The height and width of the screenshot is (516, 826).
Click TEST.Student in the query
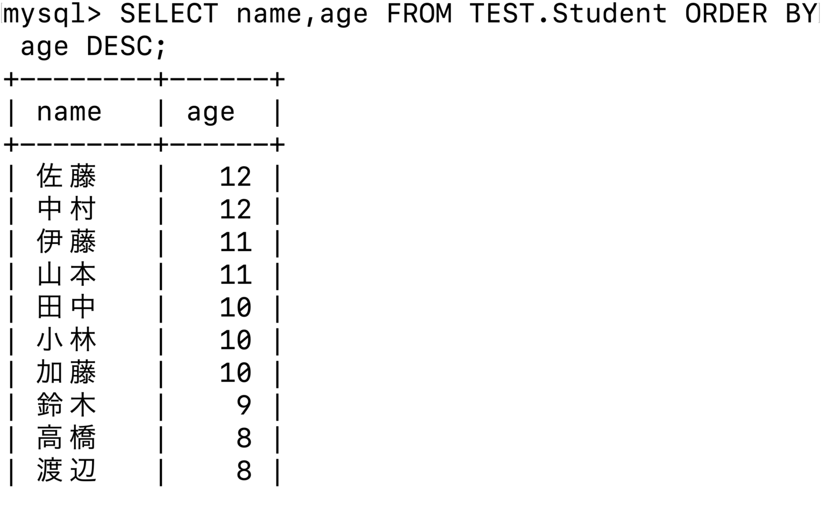568,14
